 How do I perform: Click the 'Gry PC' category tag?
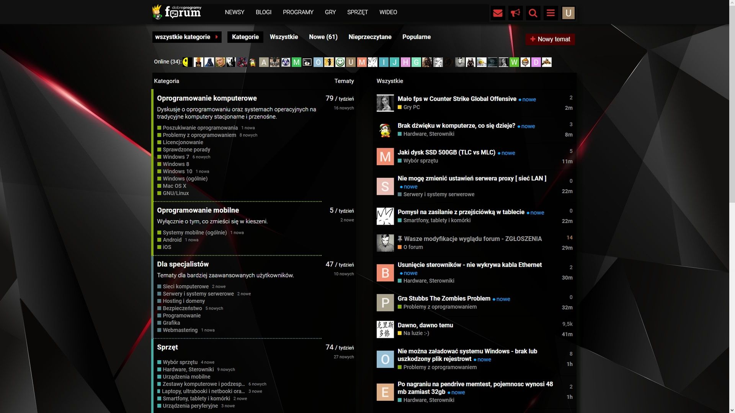(411, 107)
